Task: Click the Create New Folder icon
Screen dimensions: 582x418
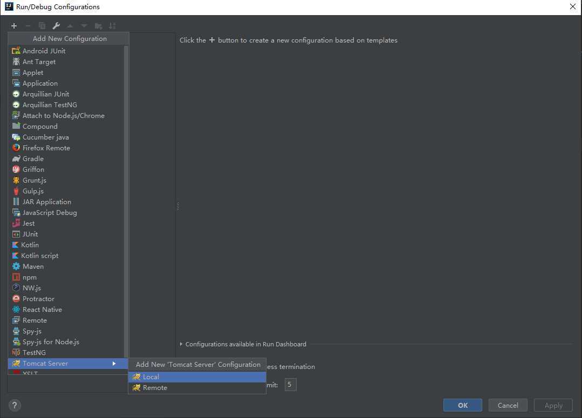Action: pos(98,25)
